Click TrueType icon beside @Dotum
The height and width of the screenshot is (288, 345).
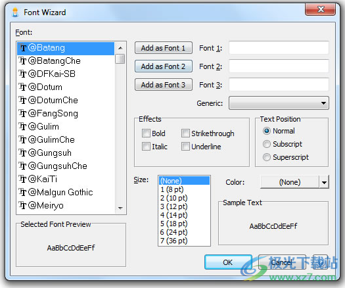click(x=22, y=87)
